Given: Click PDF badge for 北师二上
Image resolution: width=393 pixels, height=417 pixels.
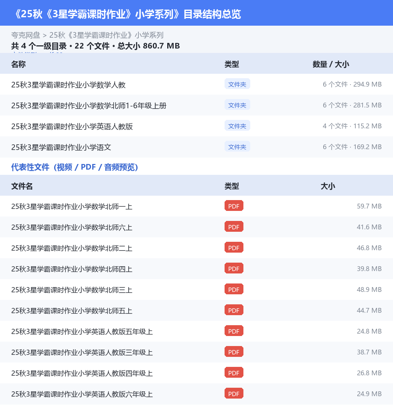Looking at the screenshot, I should (x=234, y=248).
